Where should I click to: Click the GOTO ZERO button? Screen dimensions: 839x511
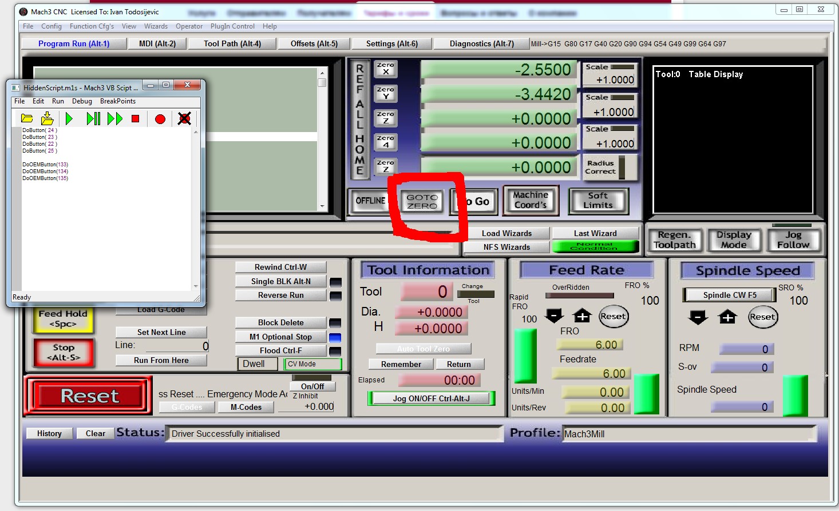click(x=422, y=201)
